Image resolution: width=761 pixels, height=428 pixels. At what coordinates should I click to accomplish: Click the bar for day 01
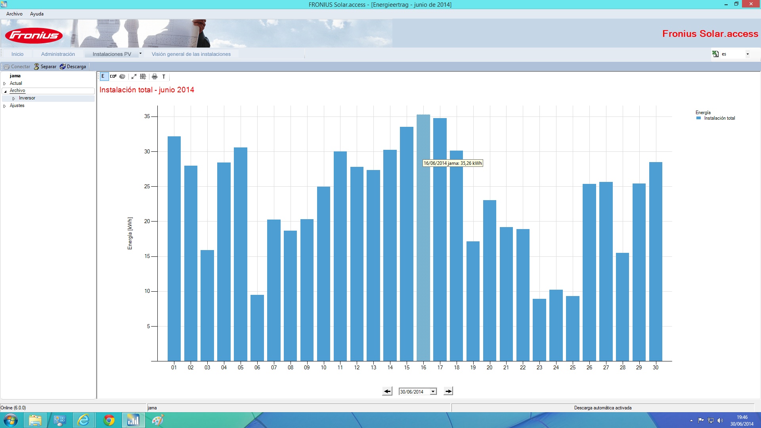174,248
